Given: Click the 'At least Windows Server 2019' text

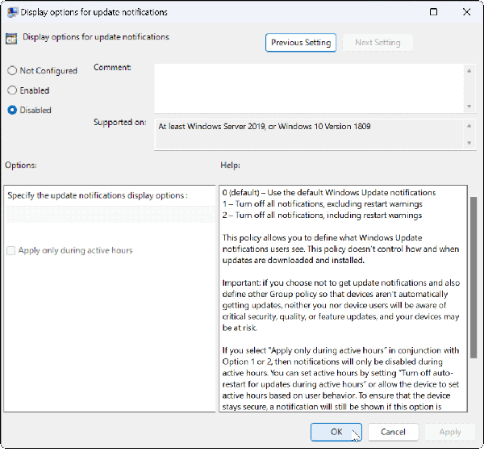Looking at the screenshot, I should tap(265, 127).
